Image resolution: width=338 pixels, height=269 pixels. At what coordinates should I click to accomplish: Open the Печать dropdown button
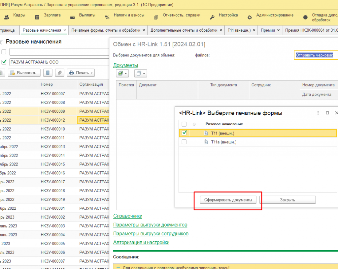[81, 73]
